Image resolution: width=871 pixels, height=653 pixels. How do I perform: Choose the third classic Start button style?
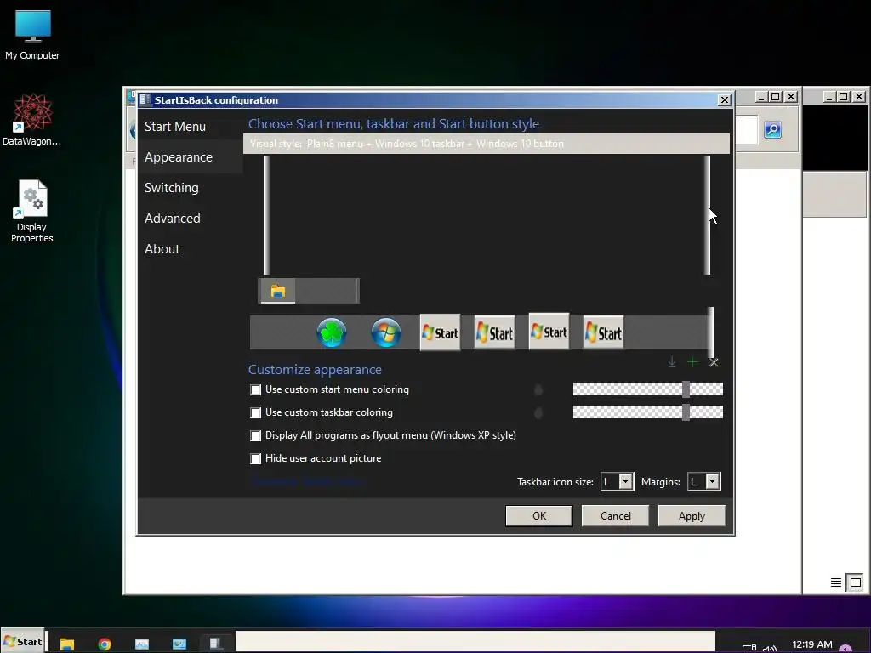pos(549,332)
